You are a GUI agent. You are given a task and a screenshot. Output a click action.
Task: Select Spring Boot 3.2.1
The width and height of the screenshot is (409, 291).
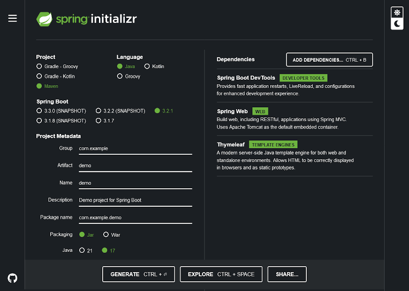(164, 111)
